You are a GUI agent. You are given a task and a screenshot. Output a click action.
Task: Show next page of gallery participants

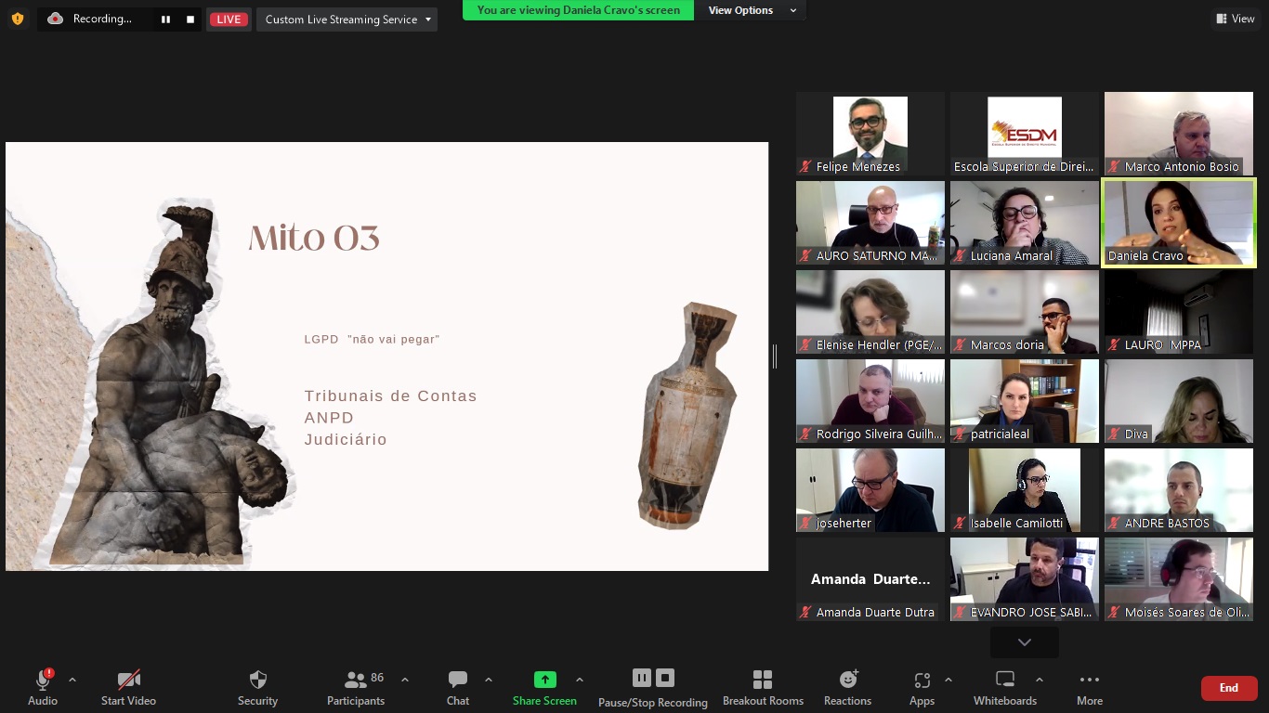[1024, 642]
